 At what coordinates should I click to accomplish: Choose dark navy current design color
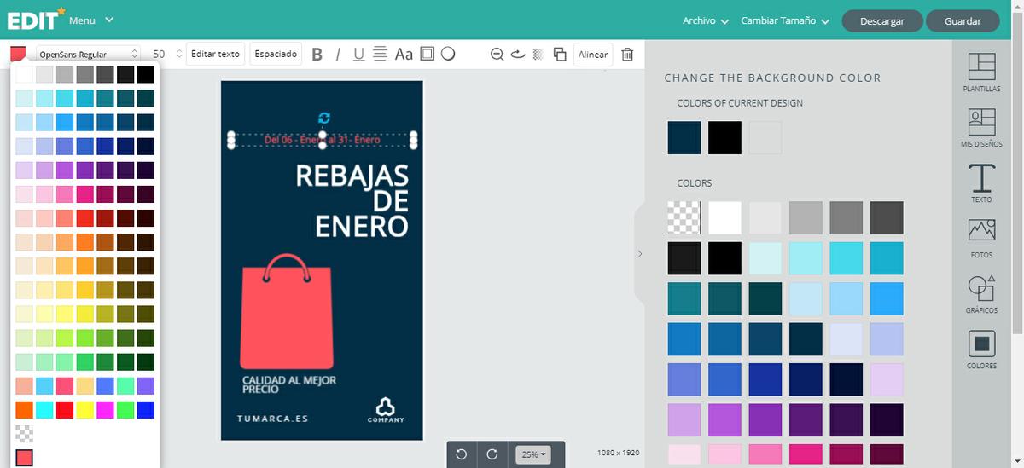(x=684, y=137)
